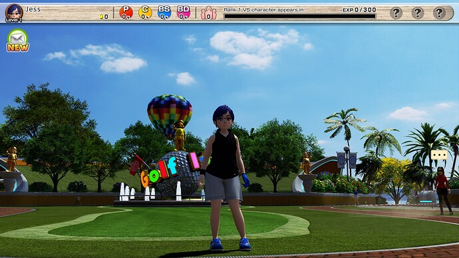Open the NEW mail envelope icon
Image resolution: width=459 pixels, height=258 pixels.
18,41
